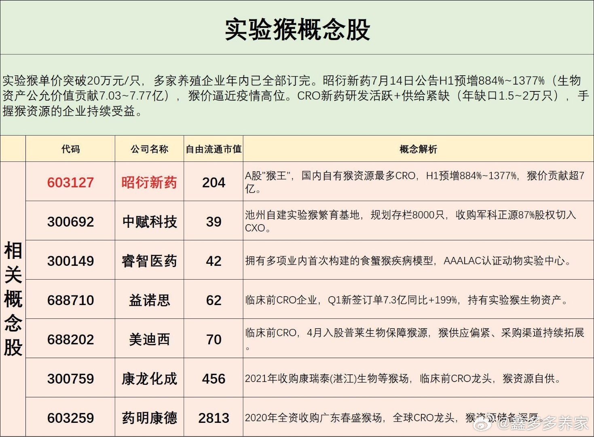Click company name 昭衍新药

click(149, 182)
